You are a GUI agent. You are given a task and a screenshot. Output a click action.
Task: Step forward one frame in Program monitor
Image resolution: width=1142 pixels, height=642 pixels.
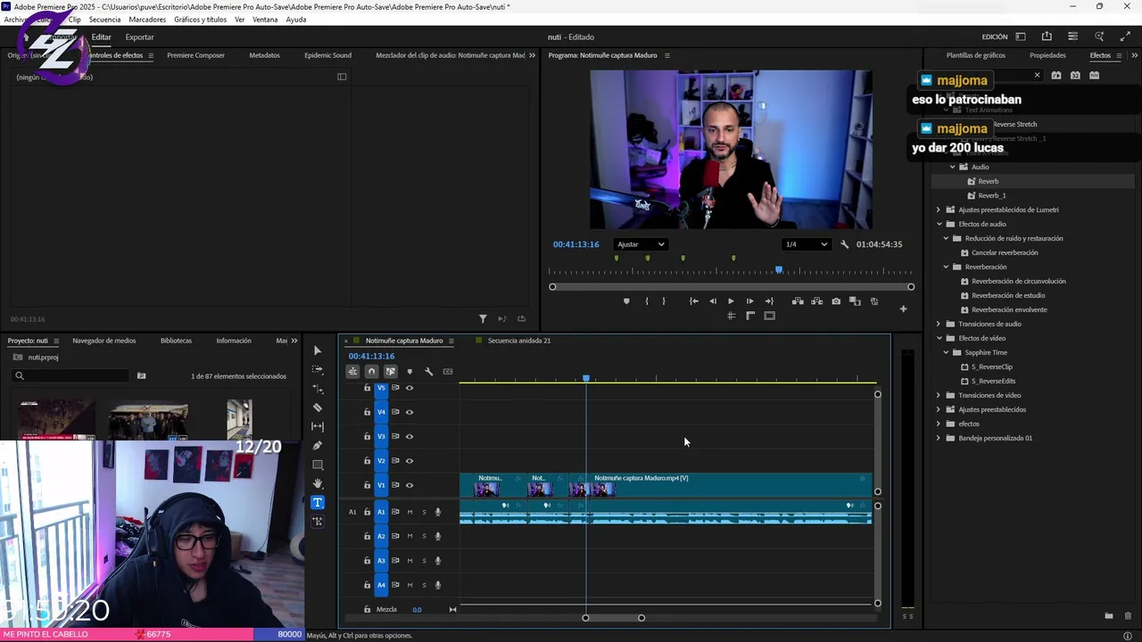pyautogui.click(x=749, y=301)
